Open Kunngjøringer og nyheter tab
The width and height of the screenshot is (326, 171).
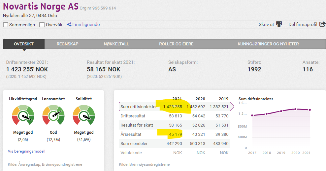(x=268, y=44)
